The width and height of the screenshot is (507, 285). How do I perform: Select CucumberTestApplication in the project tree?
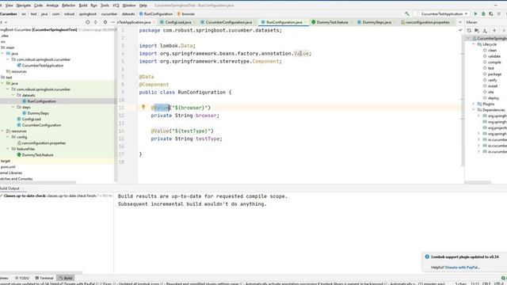(x=43, y=66)
